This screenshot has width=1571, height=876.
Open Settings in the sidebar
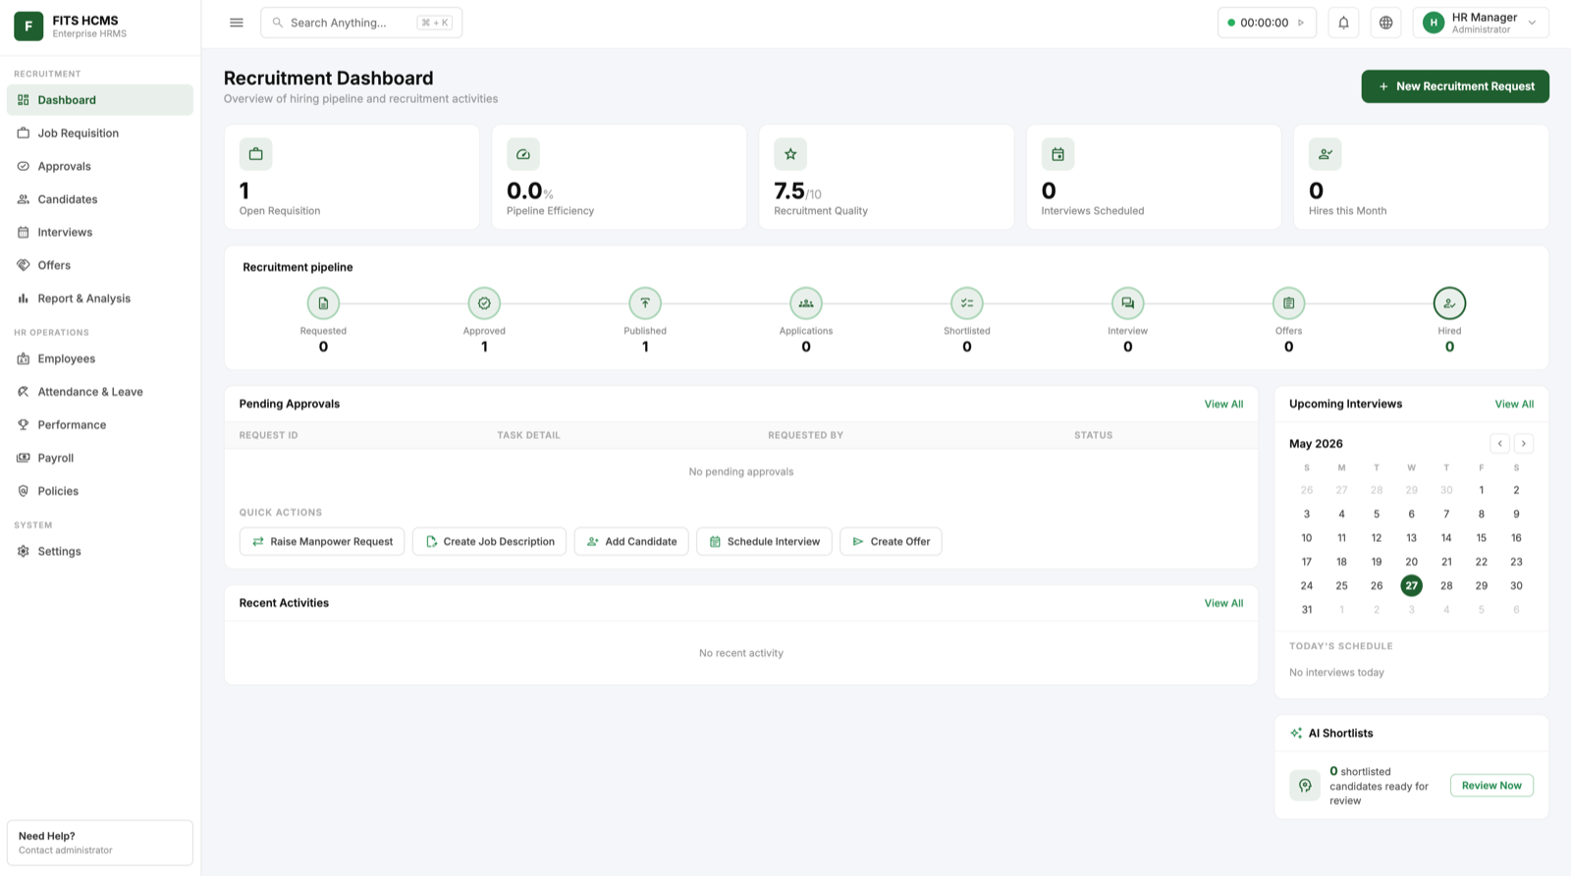100,552
